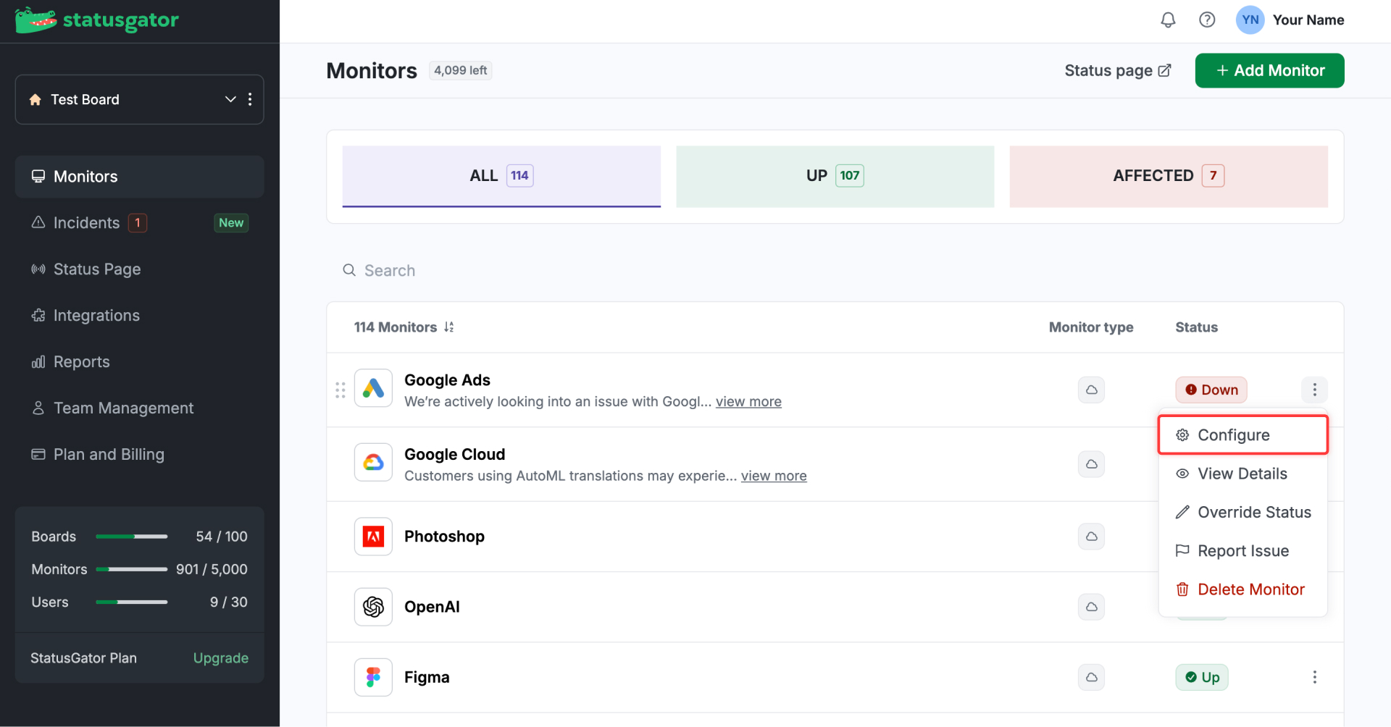Open Integrations in the sidebar

(x=139, y=316)
